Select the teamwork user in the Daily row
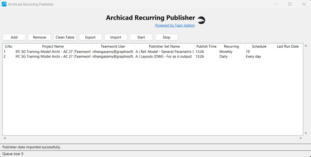 tap(113, 56)
